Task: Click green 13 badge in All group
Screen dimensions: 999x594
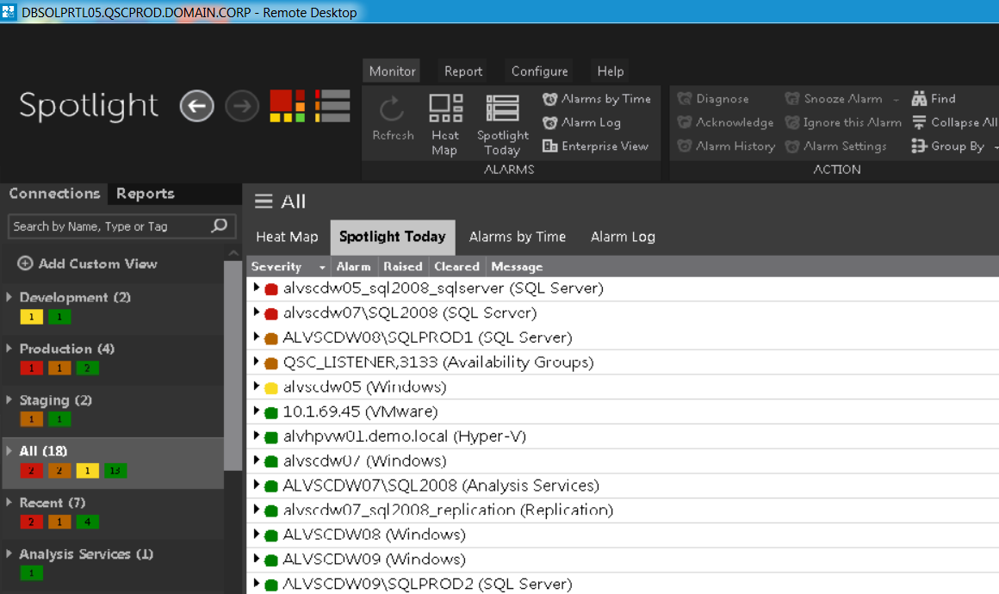Action: click(115, 471)
